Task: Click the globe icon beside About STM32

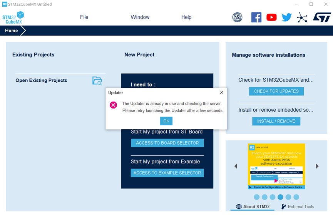Action: tap(239, 207)
